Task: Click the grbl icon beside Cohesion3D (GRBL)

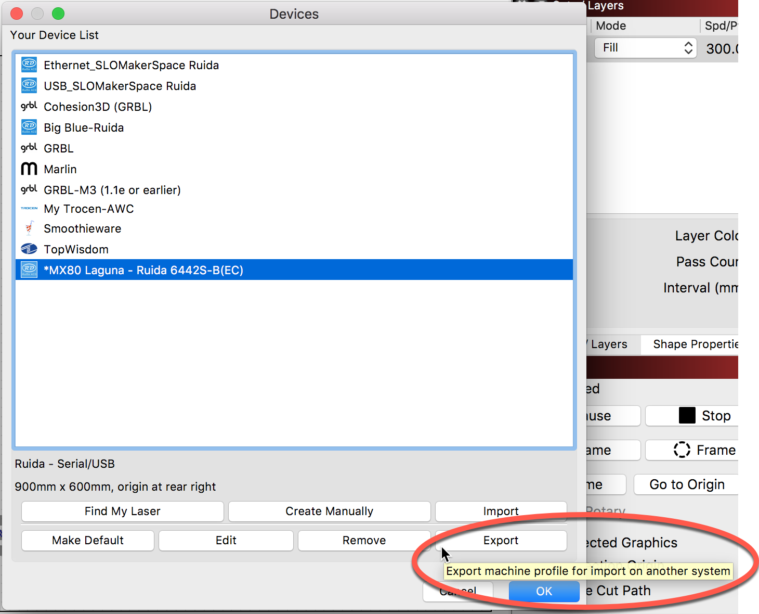Action: point(29,106)
